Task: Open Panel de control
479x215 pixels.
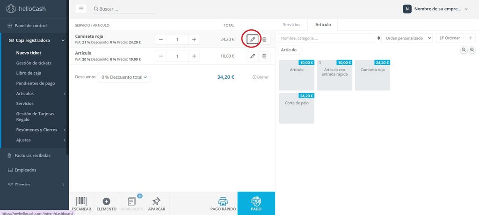Action: tap(30, 26)
